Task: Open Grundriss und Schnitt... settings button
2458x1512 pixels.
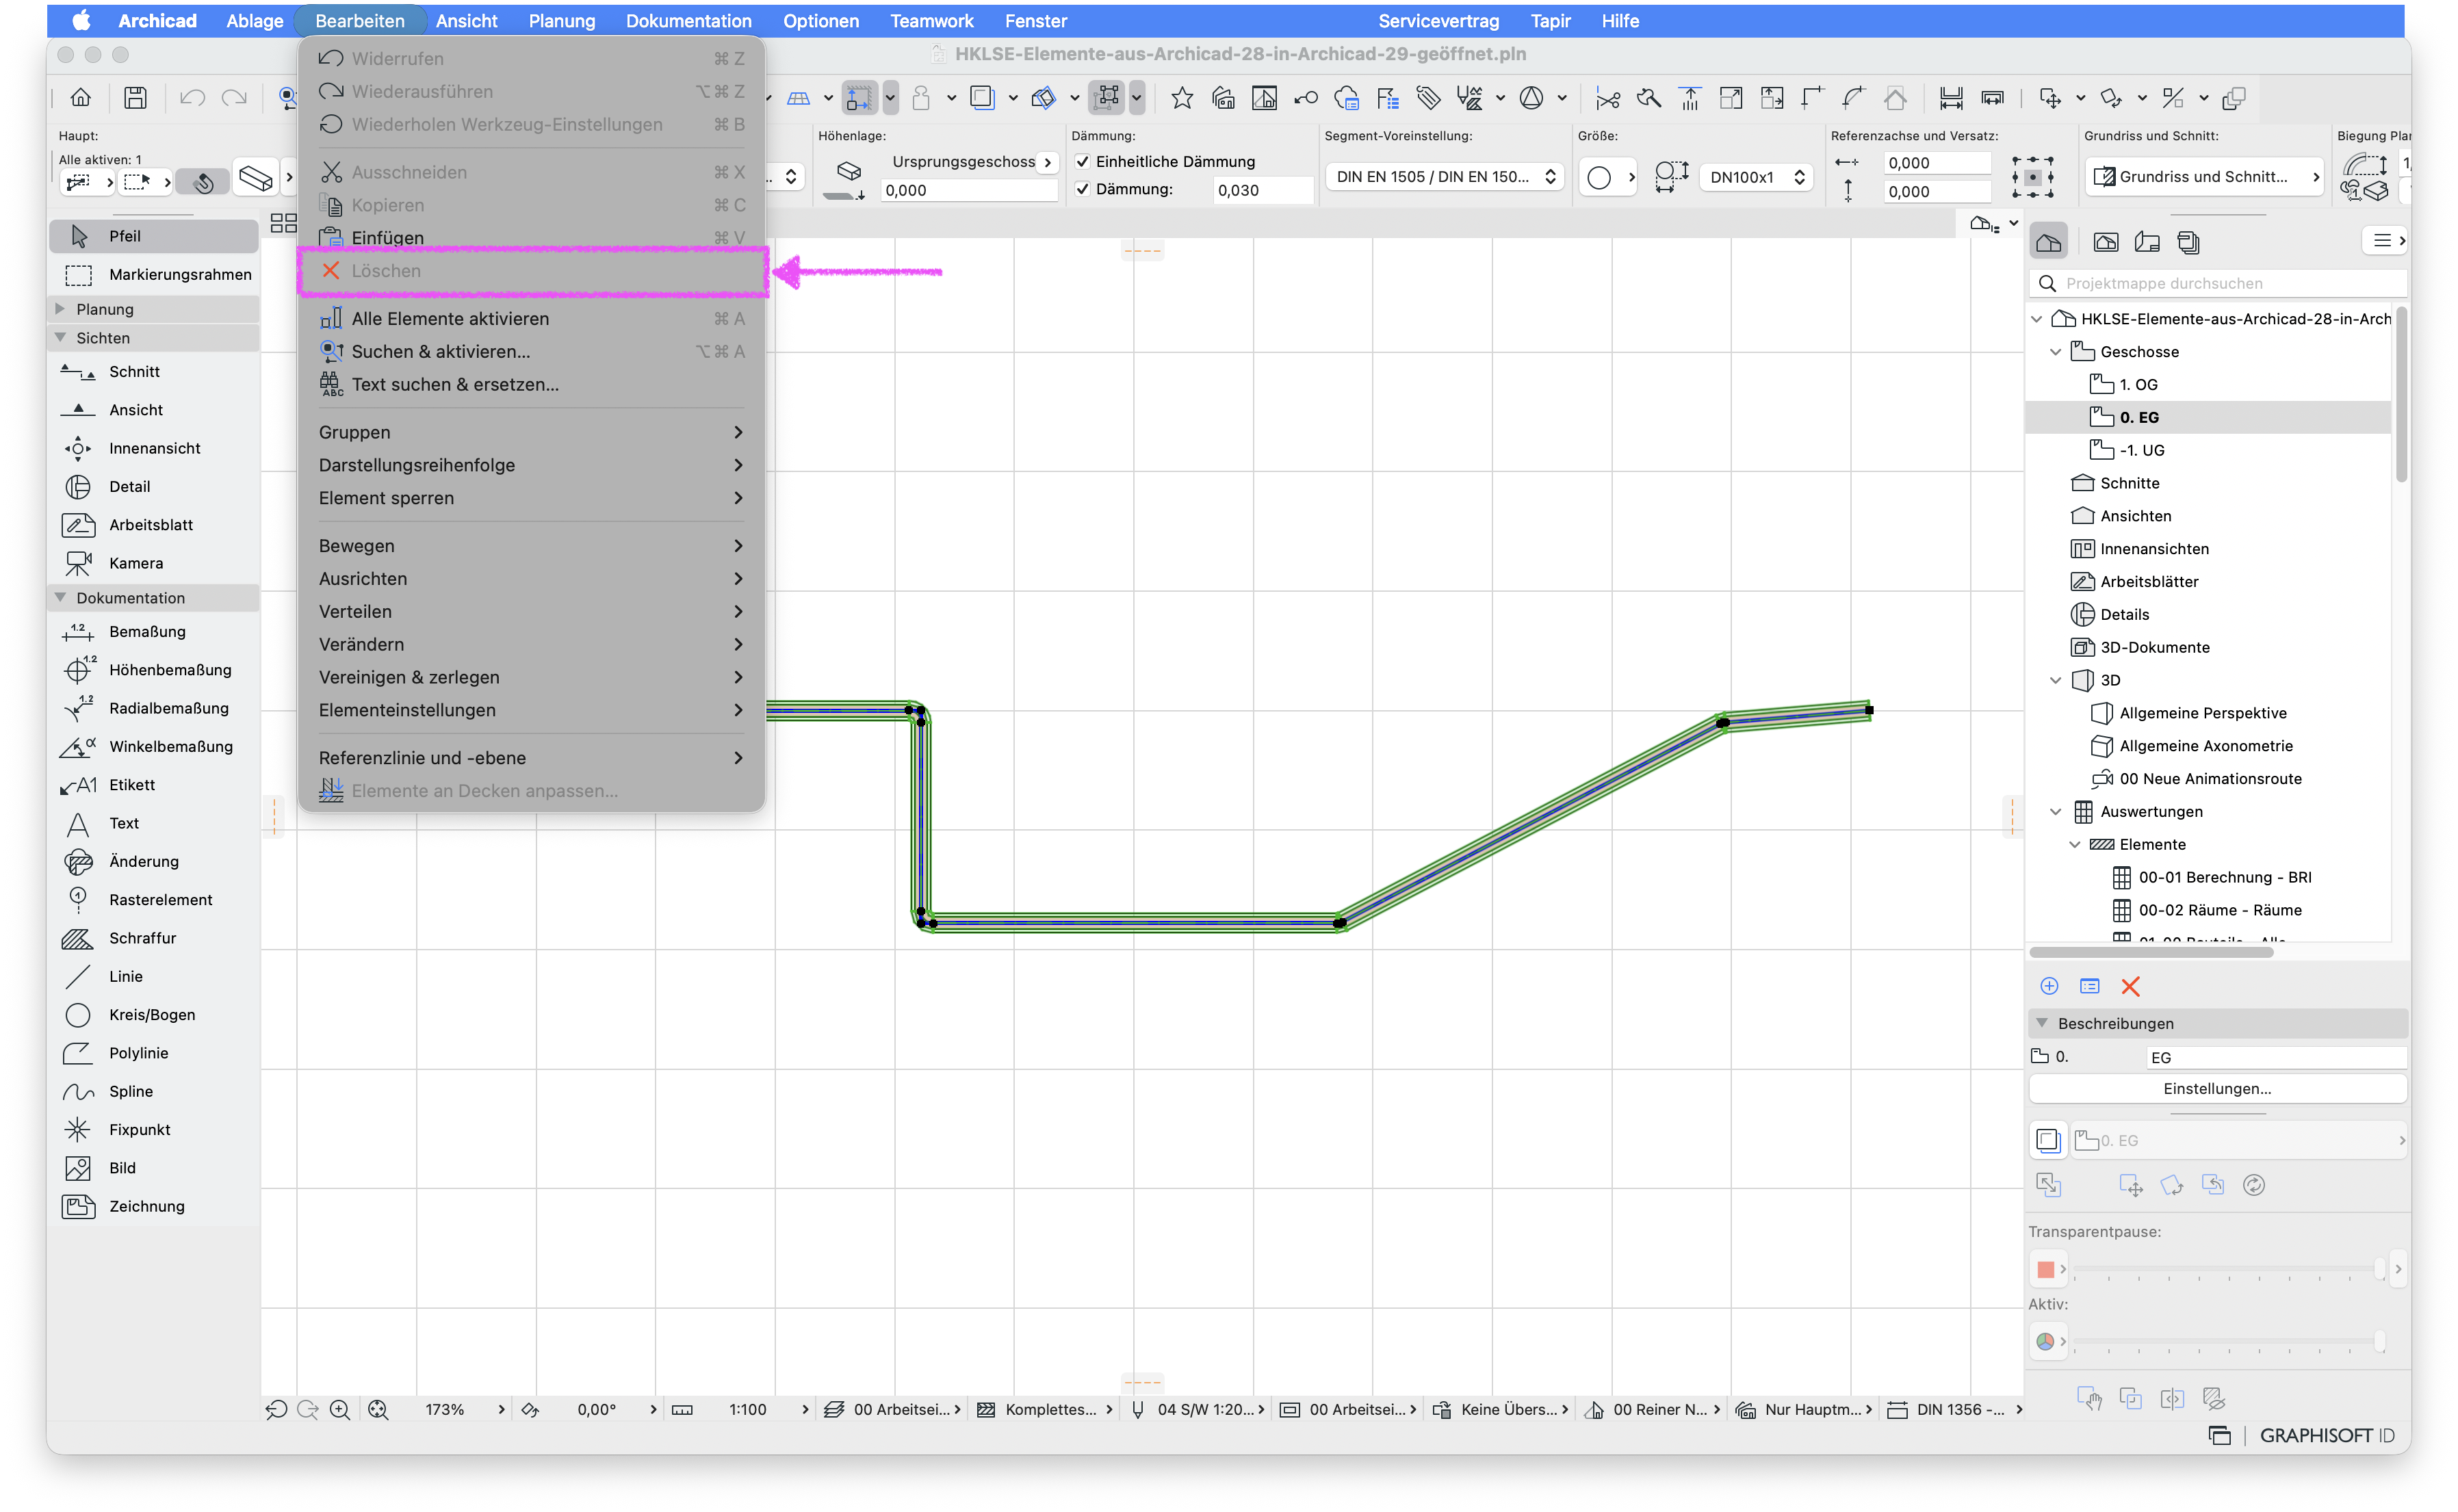Action: (2204, 176)
